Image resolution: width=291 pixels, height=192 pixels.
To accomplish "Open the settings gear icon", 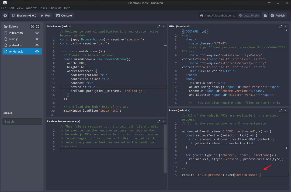I will 5,16.
